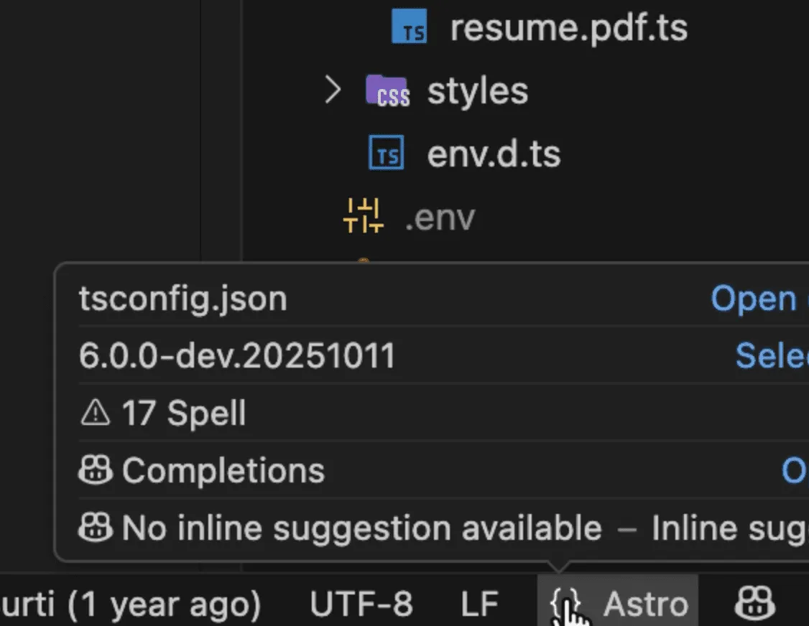Expand the styles folder chevron
The width and height of the screenshot is (809, 626).
tap(332, 90)
